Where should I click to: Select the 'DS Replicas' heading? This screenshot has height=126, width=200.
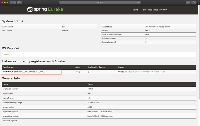click(10, 48)
